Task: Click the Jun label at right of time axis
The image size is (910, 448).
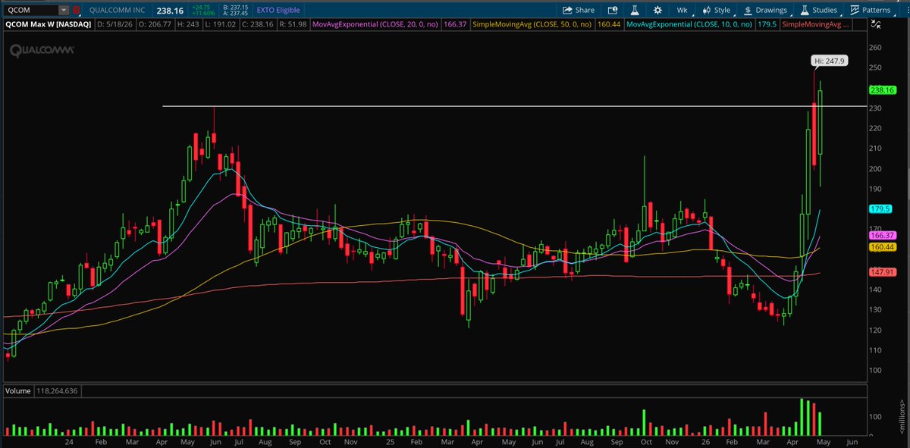Action: point(851,441)
